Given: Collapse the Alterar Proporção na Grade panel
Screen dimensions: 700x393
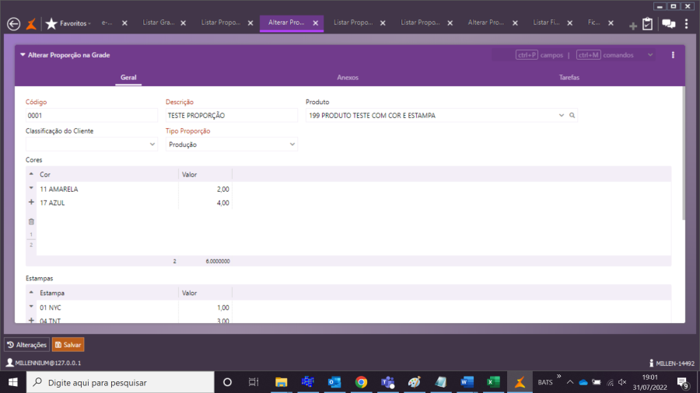Looking at the screenshot, I should 23,55.
